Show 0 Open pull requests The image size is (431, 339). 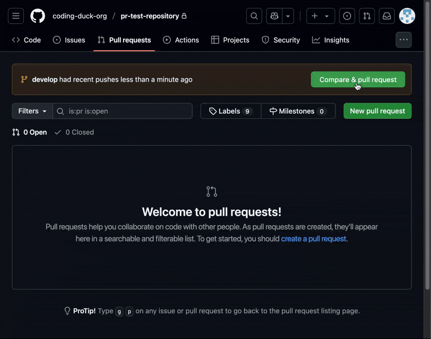30,132
